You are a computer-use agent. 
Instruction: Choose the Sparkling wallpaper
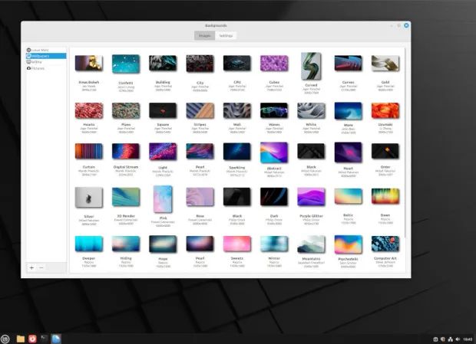point(237,152)
